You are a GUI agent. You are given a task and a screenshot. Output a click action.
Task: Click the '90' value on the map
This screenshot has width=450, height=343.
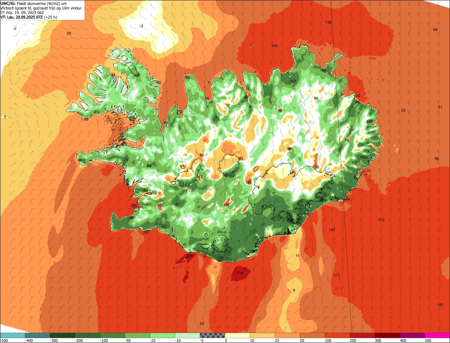(x=202, y=155)
